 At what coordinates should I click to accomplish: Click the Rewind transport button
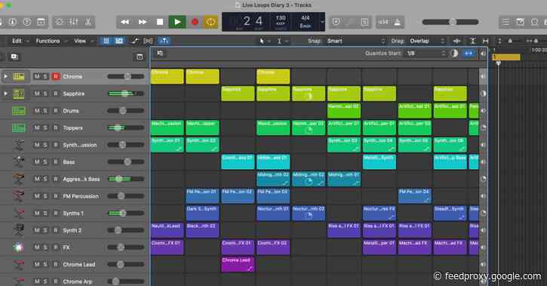pyautogui.click(x=125, y=22)
